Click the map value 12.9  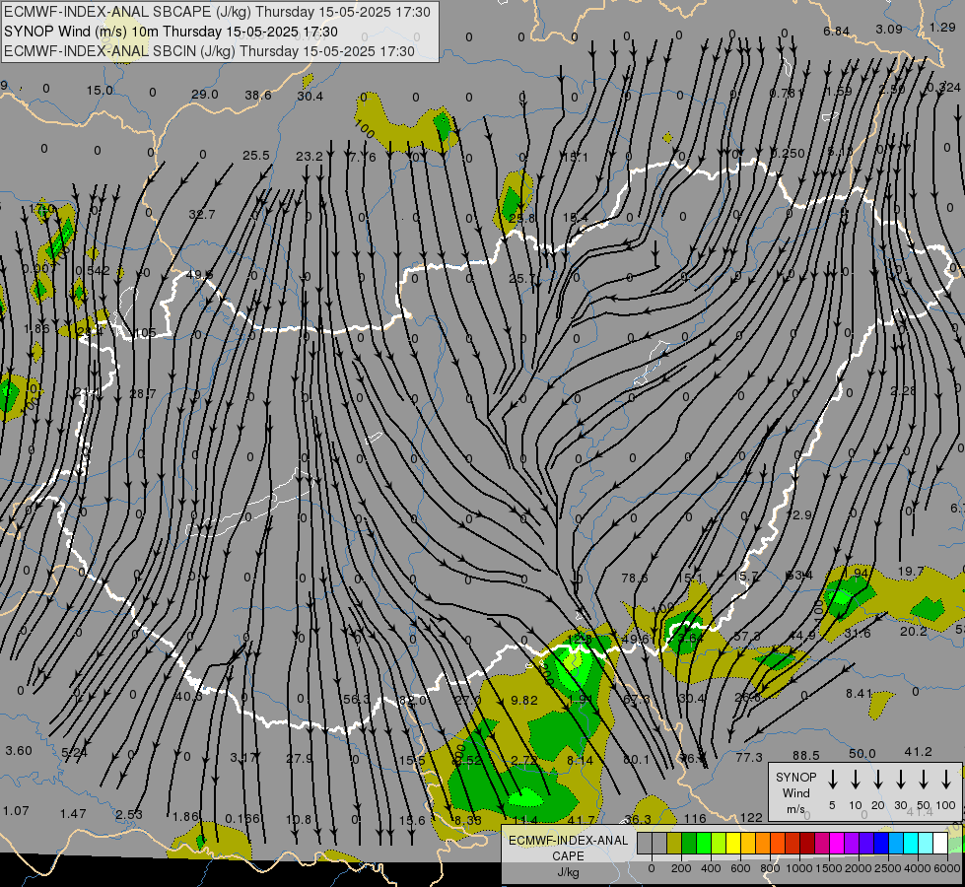pyautogui.click(x=799, y=514)
